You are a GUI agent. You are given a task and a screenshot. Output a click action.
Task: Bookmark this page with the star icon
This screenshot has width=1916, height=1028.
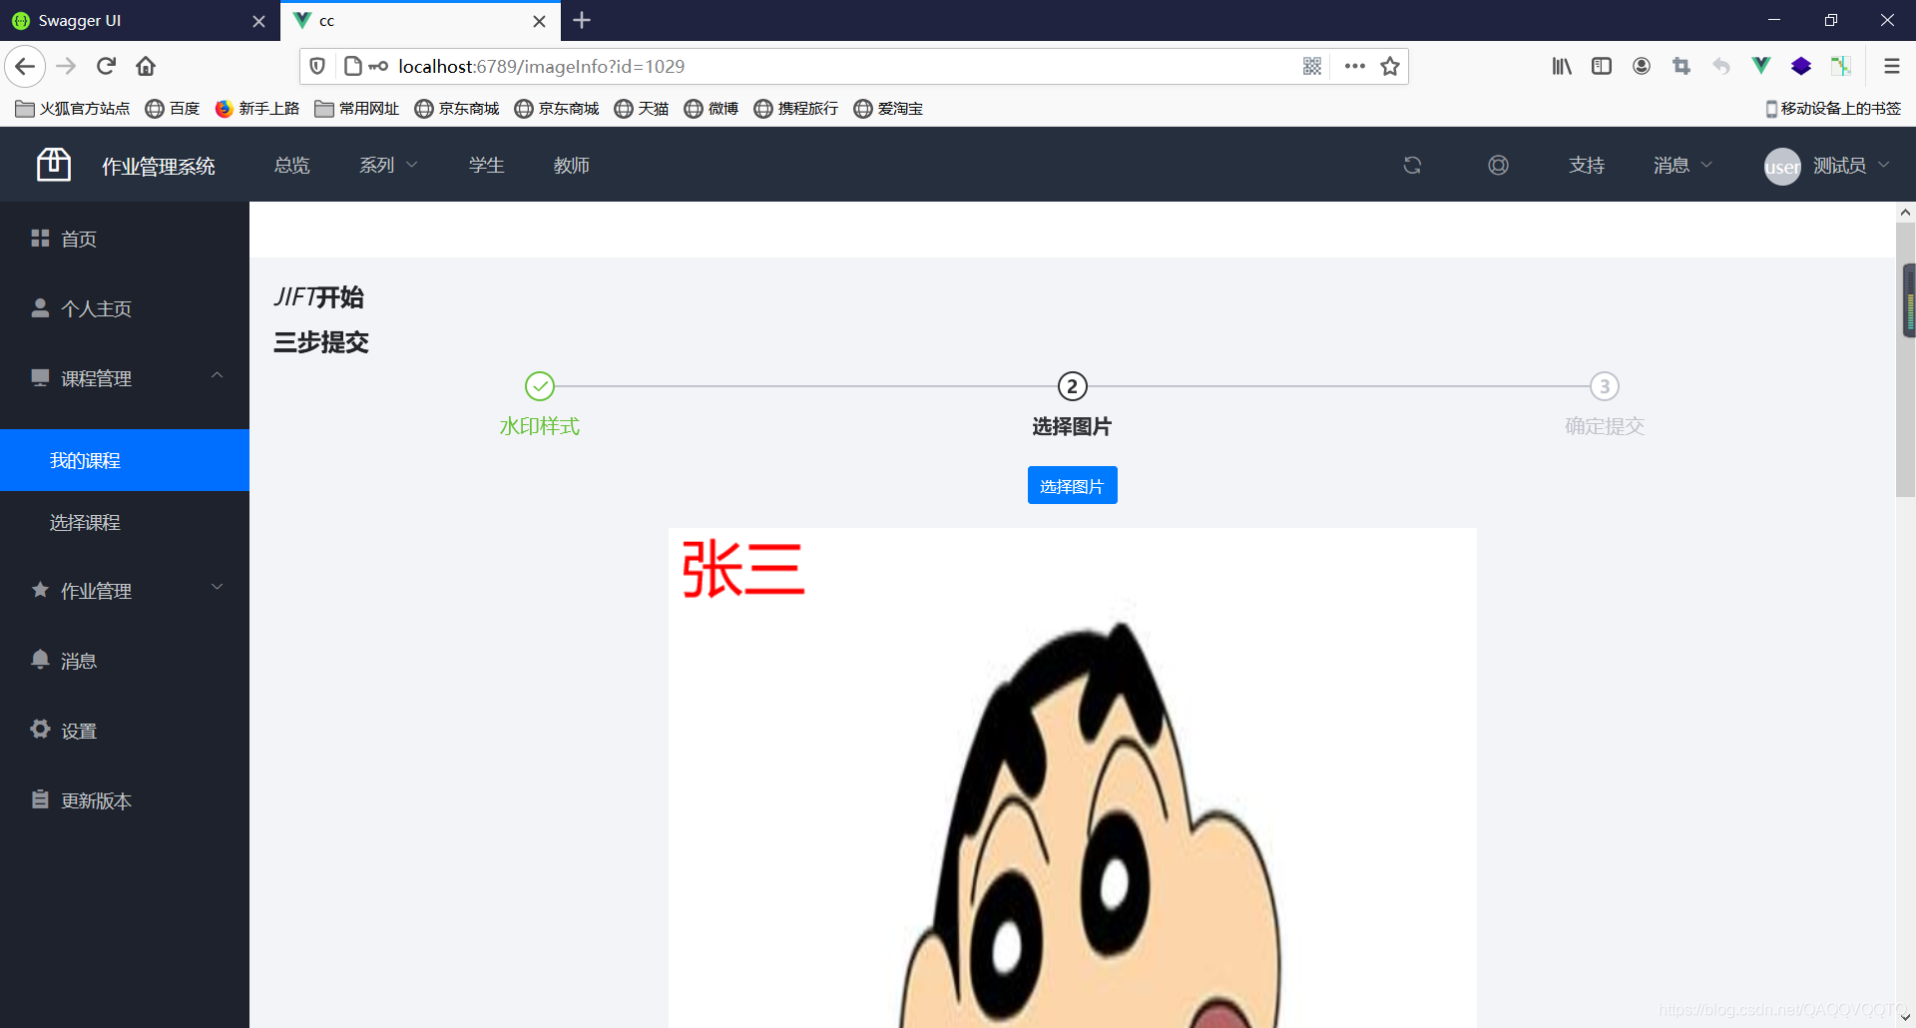tap(1390, 66)
